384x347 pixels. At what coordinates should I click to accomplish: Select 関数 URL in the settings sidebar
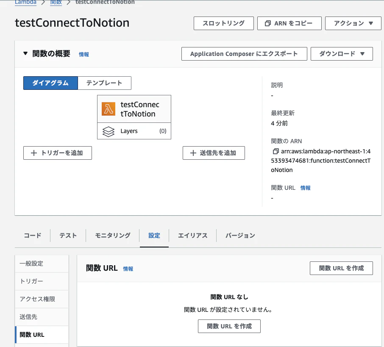pos(42,335)
